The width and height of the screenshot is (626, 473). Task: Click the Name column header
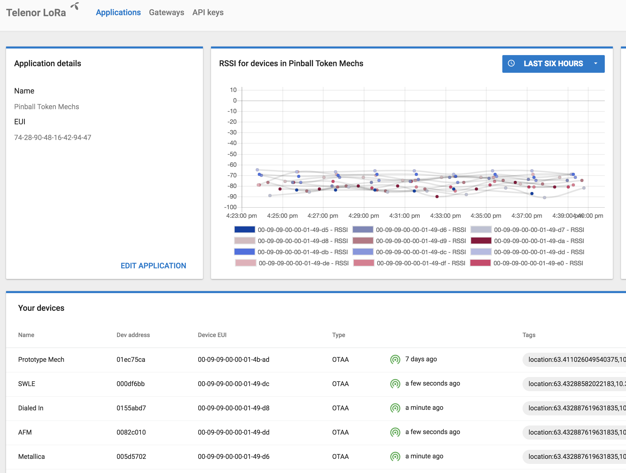click(26, 335)
